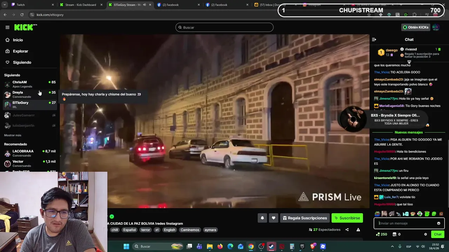Click Regala Suscripciones button
Image resolution: width=449 pixels, height=252 pixels.
[305, 218]
